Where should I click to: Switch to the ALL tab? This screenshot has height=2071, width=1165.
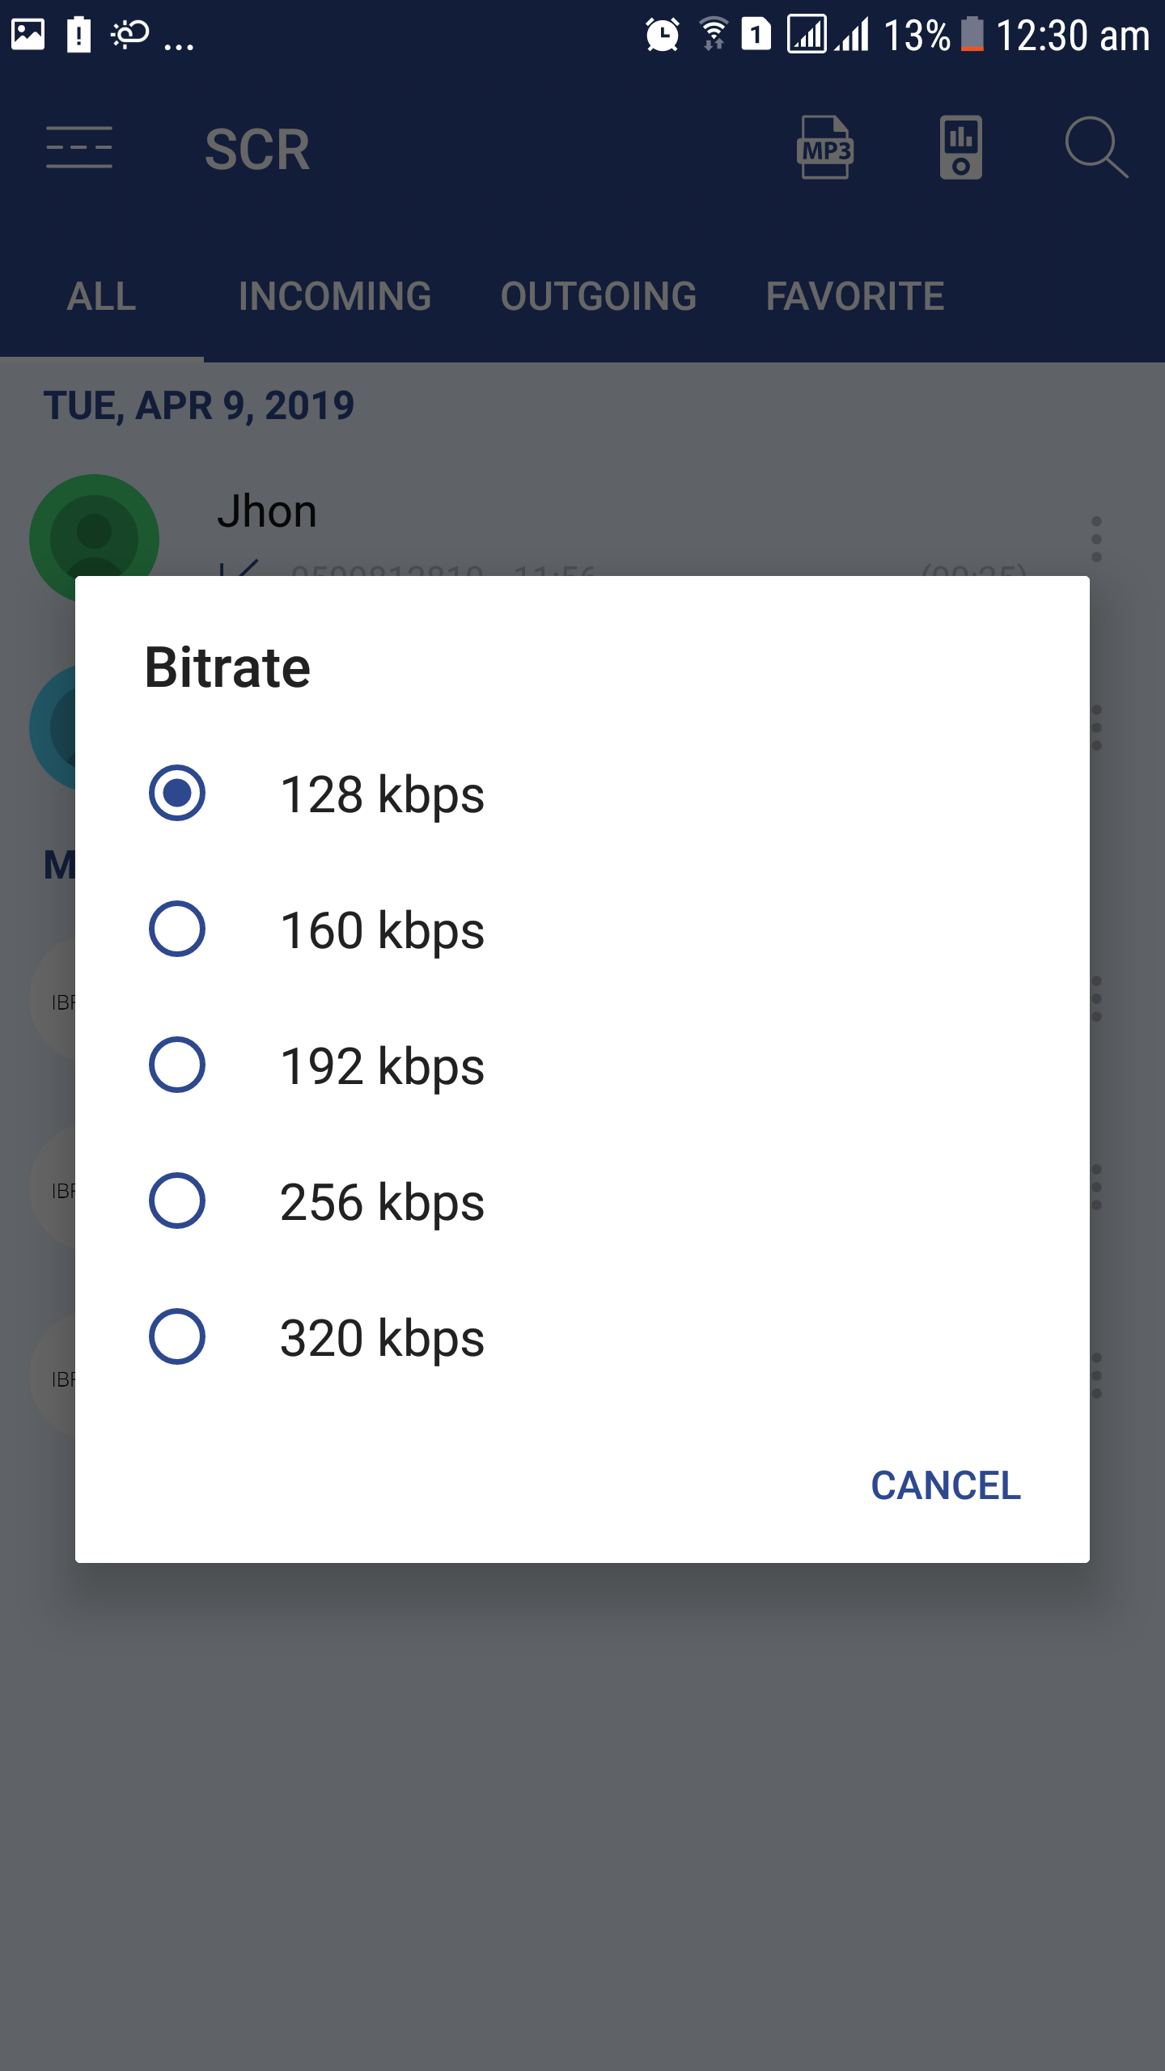tap(102, 296)
